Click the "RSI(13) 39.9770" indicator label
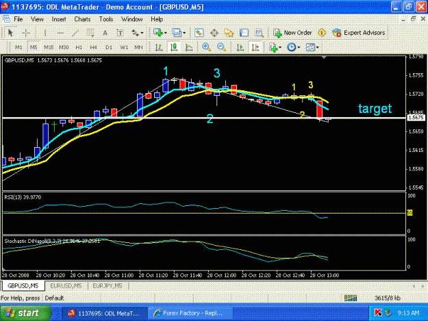 23,197
